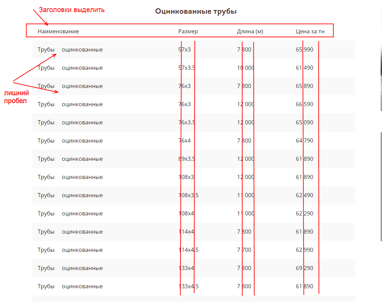Click length '11 000' in the 108x3.5 row

tap(245, 195)
